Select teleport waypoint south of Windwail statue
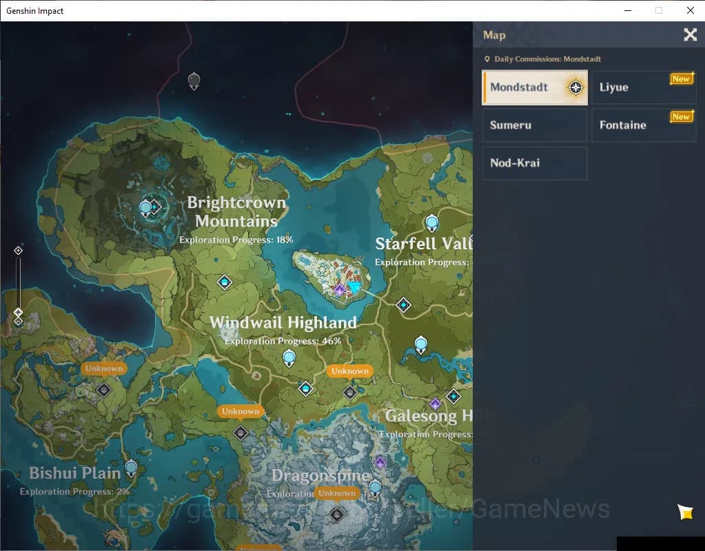This screenshot has height=551, width=705. (306, 388)
